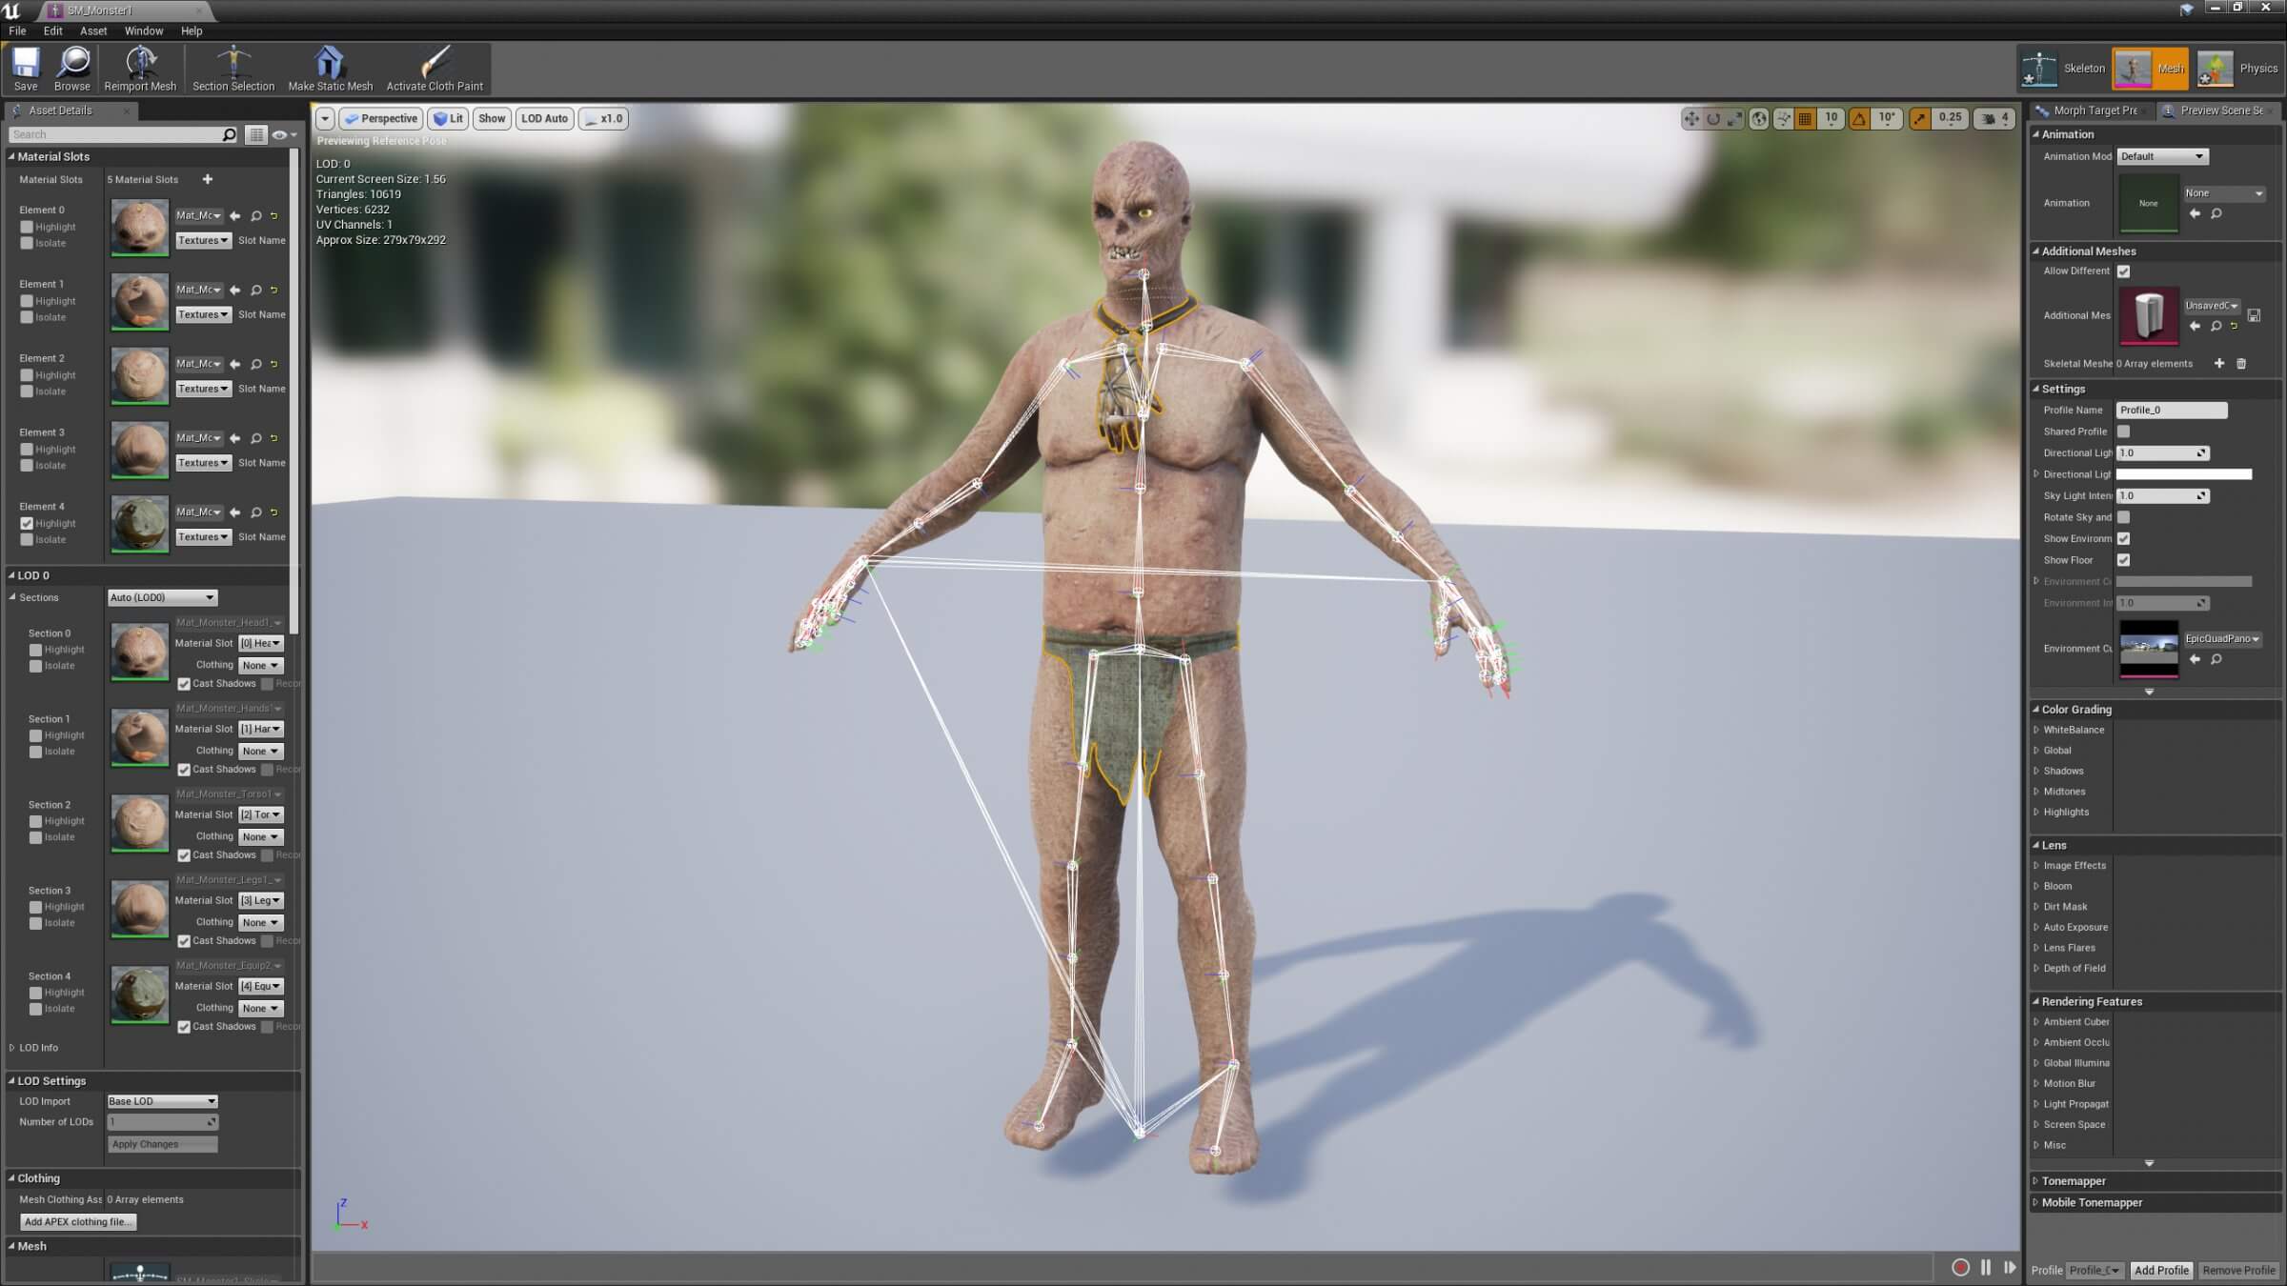2287x1286 pixels.
Task: Click the Reimport Mesh icon
Action: (x=140, y=65)
